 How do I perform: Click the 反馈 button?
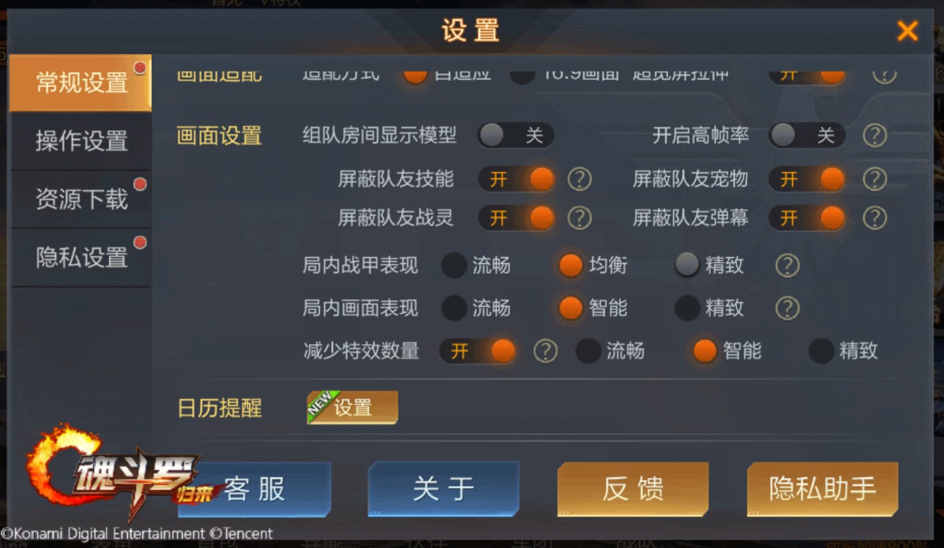633,489
